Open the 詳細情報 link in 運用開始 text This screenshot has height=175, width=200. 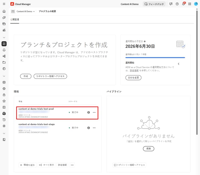coord(134,70)
